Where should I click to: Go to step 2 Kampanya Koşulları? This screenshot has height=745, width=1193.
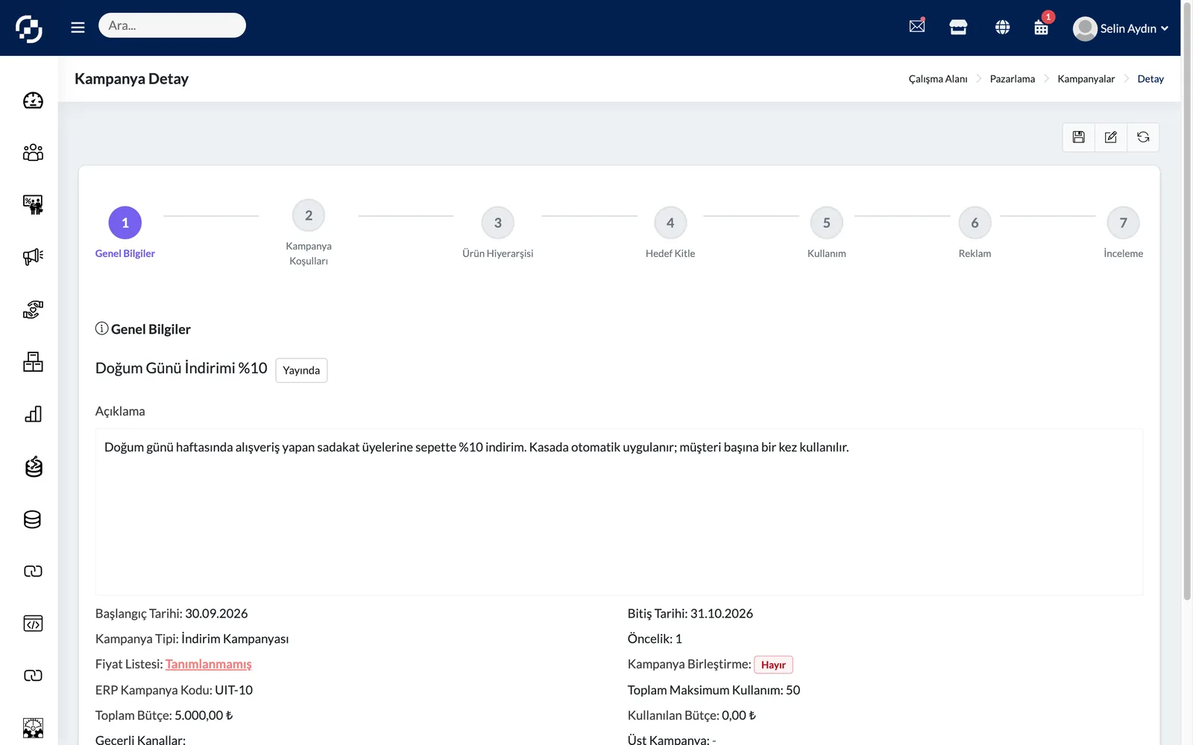click(309, 233)
